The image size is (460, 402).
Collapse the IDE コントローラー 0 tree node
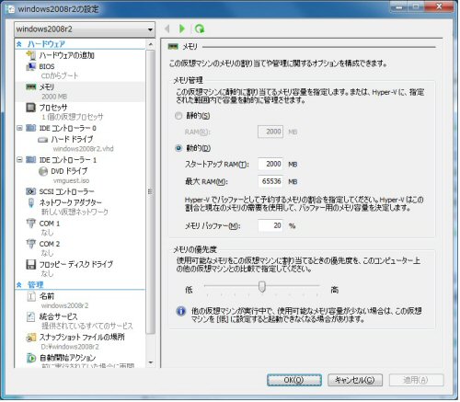pyautogui.click(x=19, y=128)
